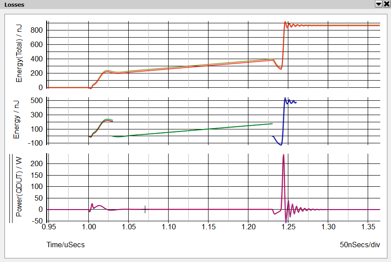
Task: Select the Power(QDUT) / W axis label
Action: [x=19, y=186]
